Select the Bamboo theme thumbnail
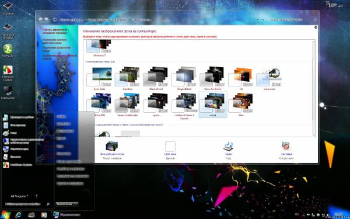This screenshot has width=350, height=219. coord(127,77)
